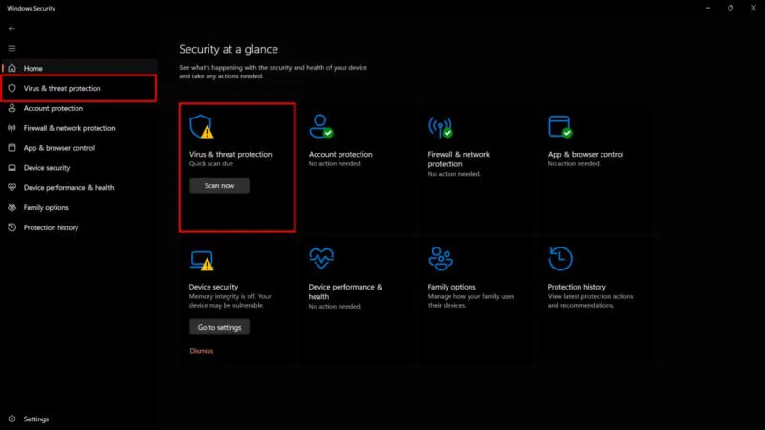The image size is (765, 430).
Task: Open the Family options card title
Action: [451, 287]
